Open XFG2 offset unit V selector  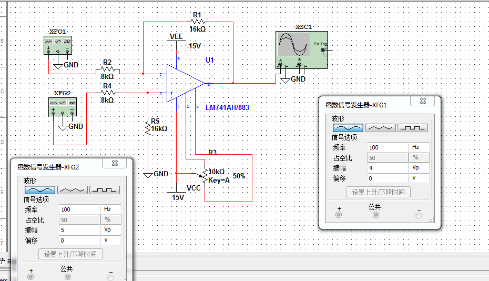[x=111, y=240]
